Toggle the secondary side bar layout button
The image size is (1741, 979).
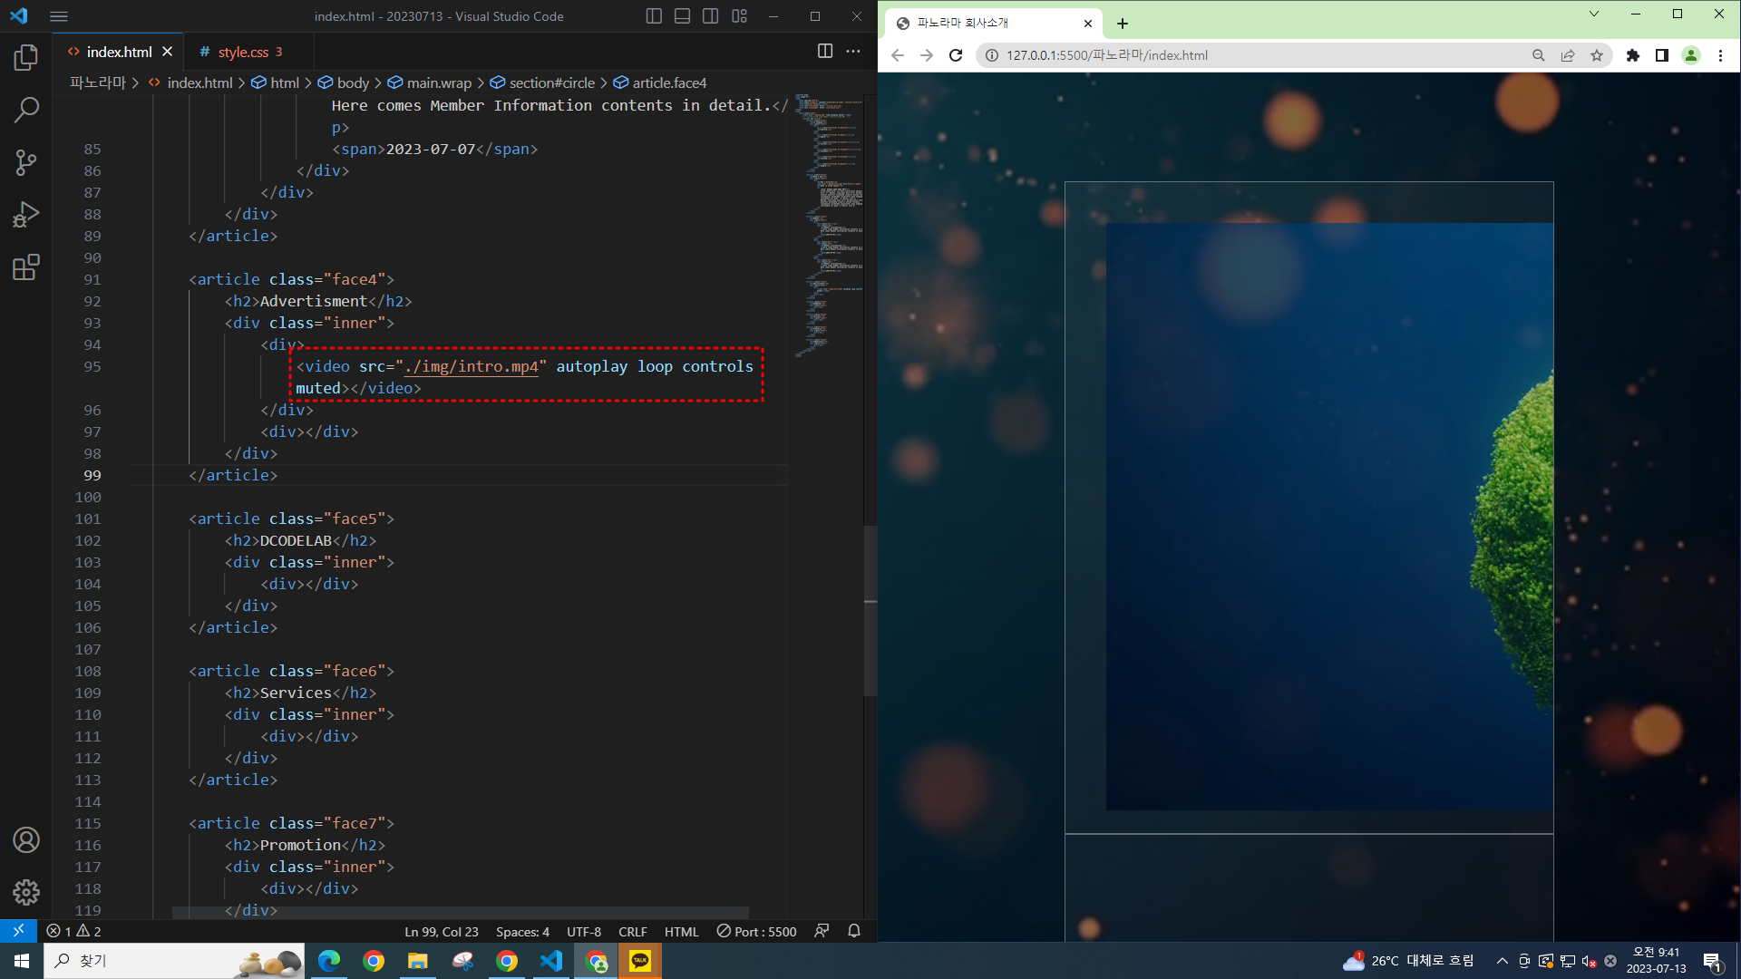tap(711, 16)
